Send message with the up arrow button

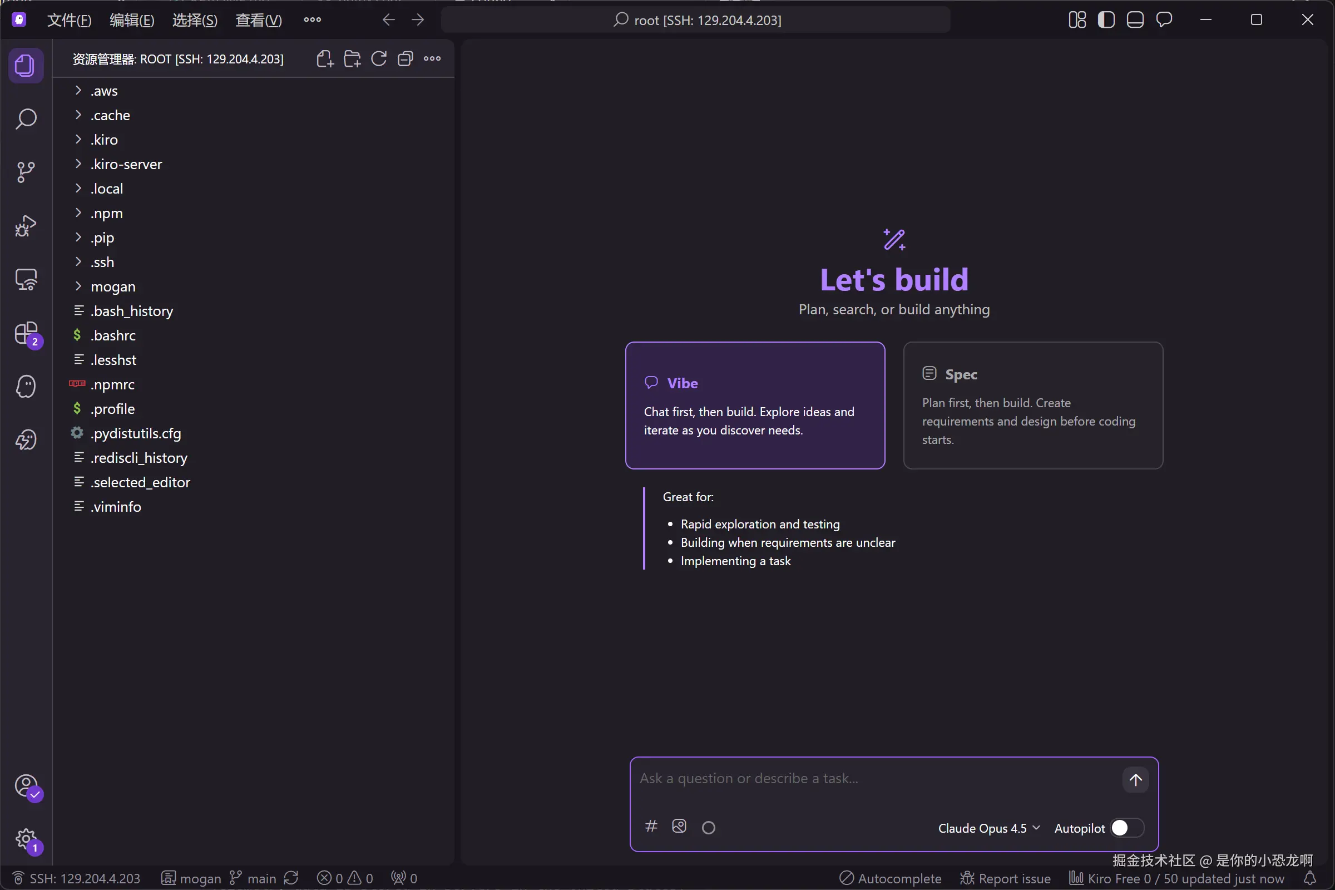coord(1135,780)
